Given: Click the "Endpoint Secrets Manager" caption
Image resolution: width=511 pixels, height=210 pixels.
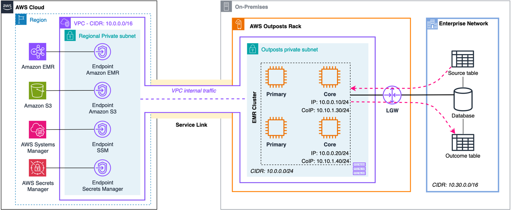Looking at the screenshot, I should click(x=103, y=186).
